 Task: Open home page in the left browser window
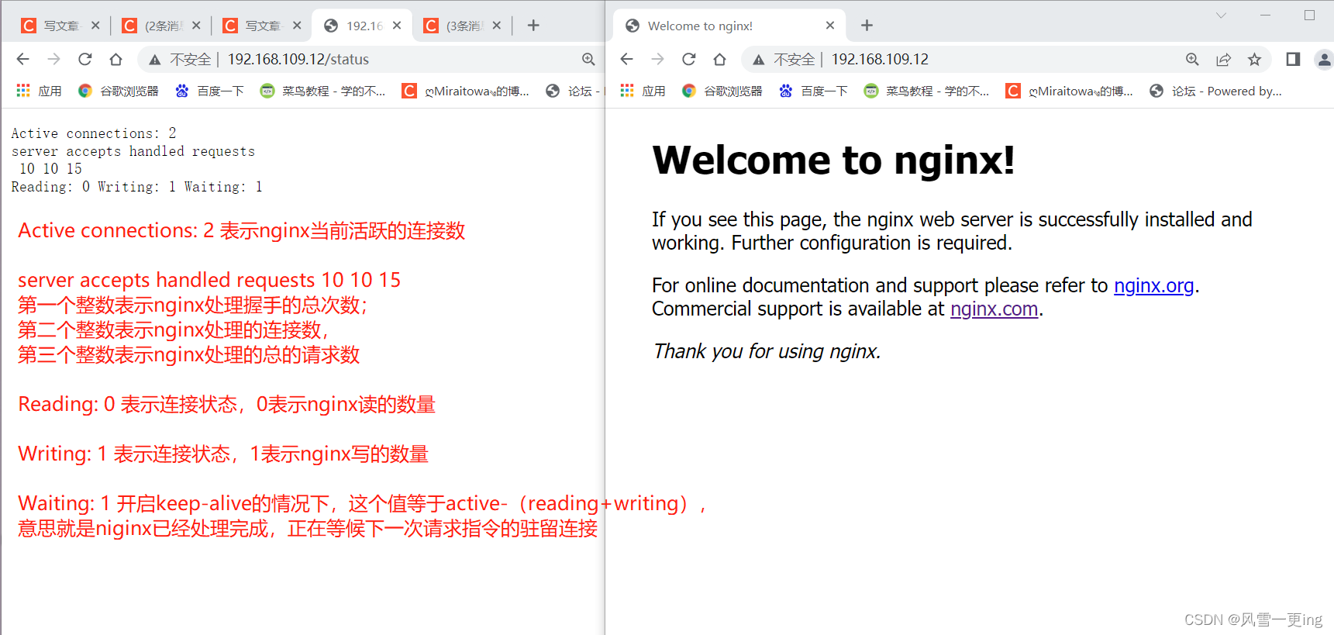point(115,59)
